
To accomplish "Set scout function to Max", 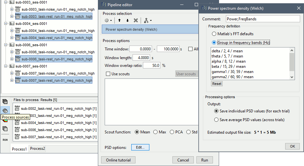I will (156, 132).
